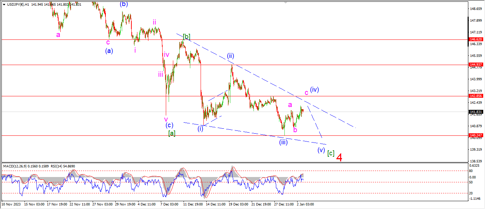The image size is (485, 209).
Task: Select the blue (i) wave label
Action: click(201, 129)
